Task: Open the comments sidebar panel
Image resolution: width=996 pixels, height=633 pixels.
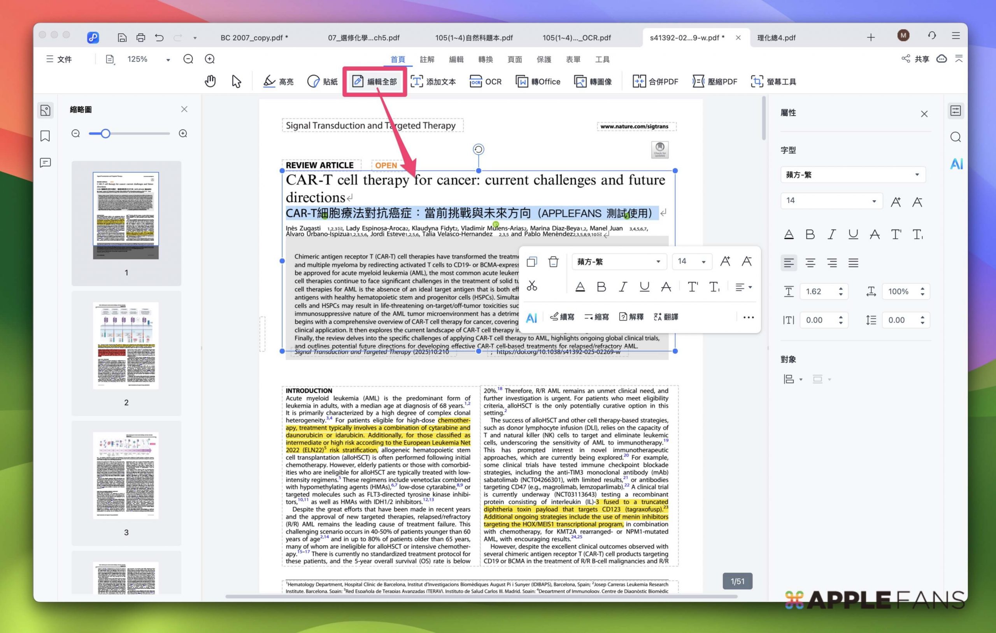Action: [x=45, y=163]
